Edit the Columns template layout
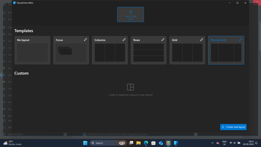This screenshot has height=147, width=261. point(124,40)
